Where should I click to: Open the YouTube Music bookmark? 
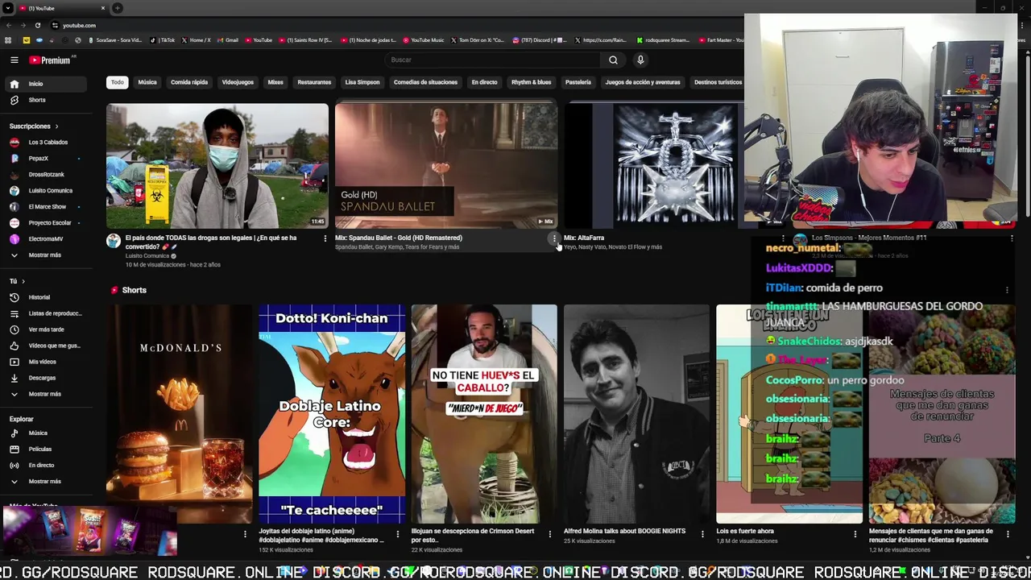(423, 40)
